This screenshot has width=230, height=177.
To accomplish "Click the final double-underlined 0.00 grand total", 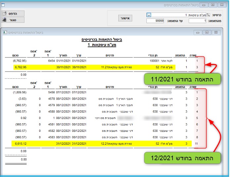I will (x=23, y=160).
